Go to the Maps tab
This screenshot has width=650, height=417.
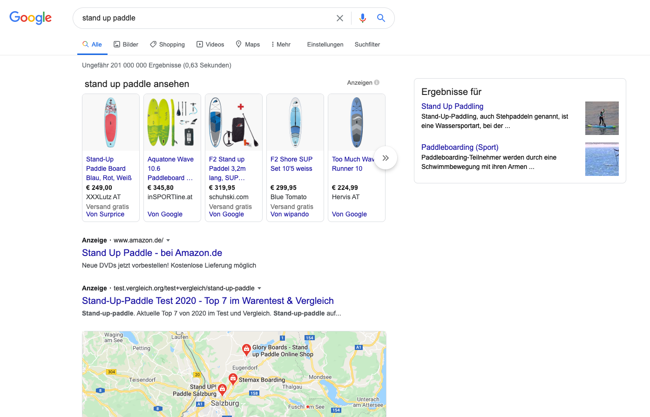248,44
